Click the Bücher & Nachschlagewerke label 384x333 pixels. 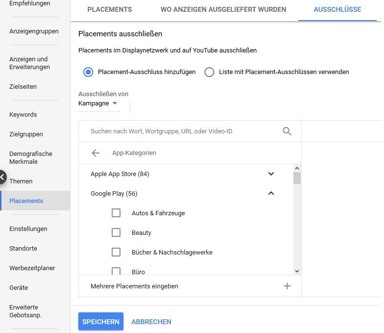172,252
